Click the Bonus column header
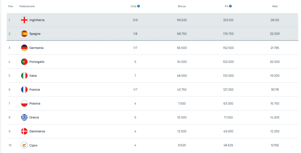 pos(182,6)
